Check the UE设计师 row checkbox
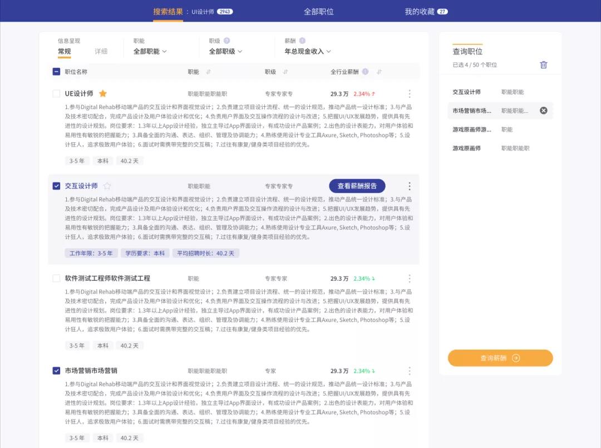601x448 pixels. [x=56, y=93]
